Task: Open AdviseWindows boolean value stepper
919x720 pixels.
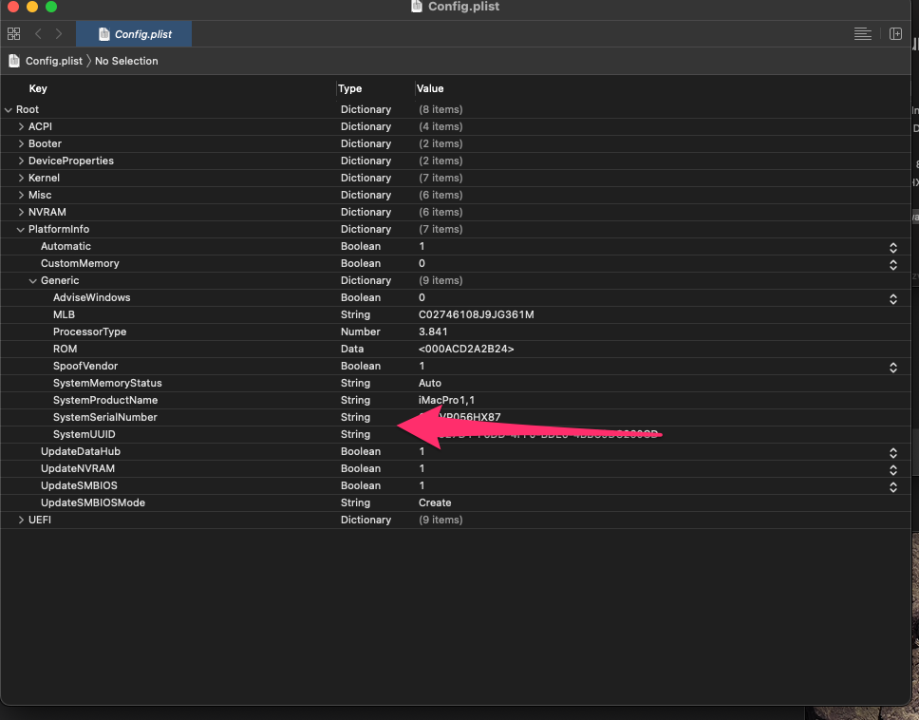Action: coord(893,299)
